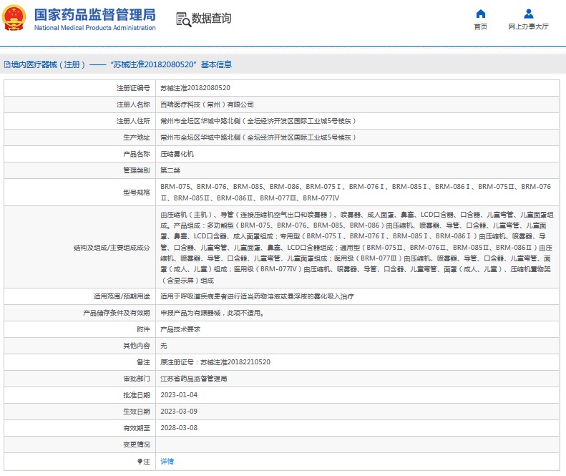Click the bulb icon beside 注

140,462
